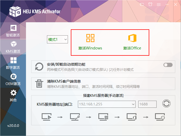Image resolution: width=181 pixels, height=136 pixels.
Task: Click the trash can icon for clearing KMS info
Action: click(x=39, y=83)
